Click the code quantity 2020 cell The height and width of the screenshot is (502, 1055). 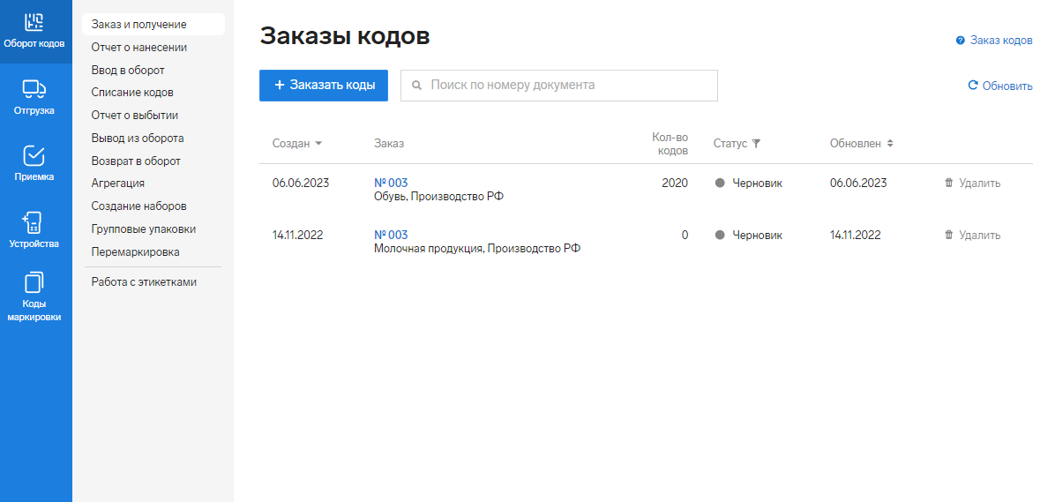[675, 183]
